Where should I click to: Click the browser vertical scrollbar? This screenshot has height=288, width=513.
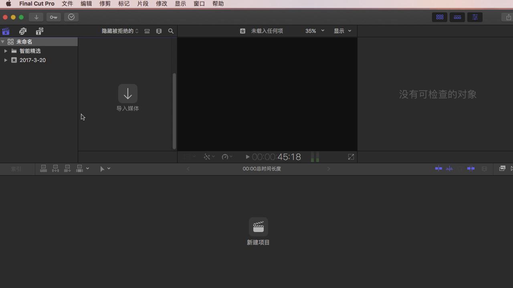[174, 111]
